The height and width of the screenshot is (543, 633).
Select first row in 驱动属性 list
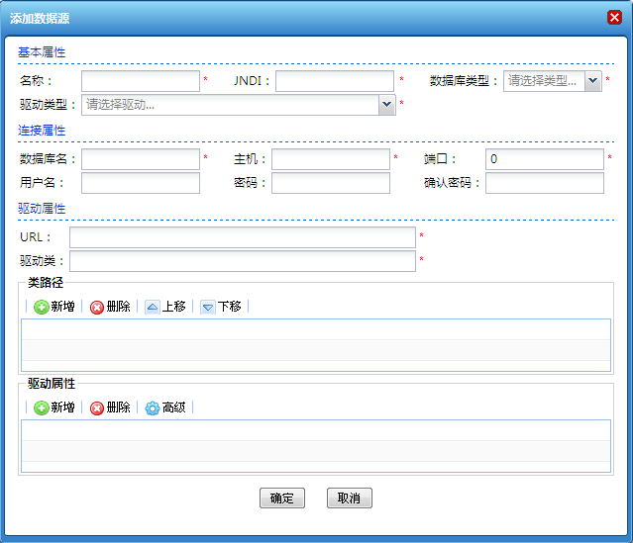point(316,430)
